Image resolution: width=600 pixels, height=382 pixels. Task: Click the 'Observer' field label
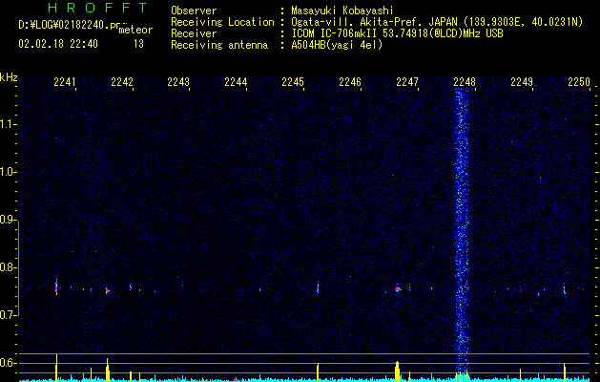(x=194, y=11)
